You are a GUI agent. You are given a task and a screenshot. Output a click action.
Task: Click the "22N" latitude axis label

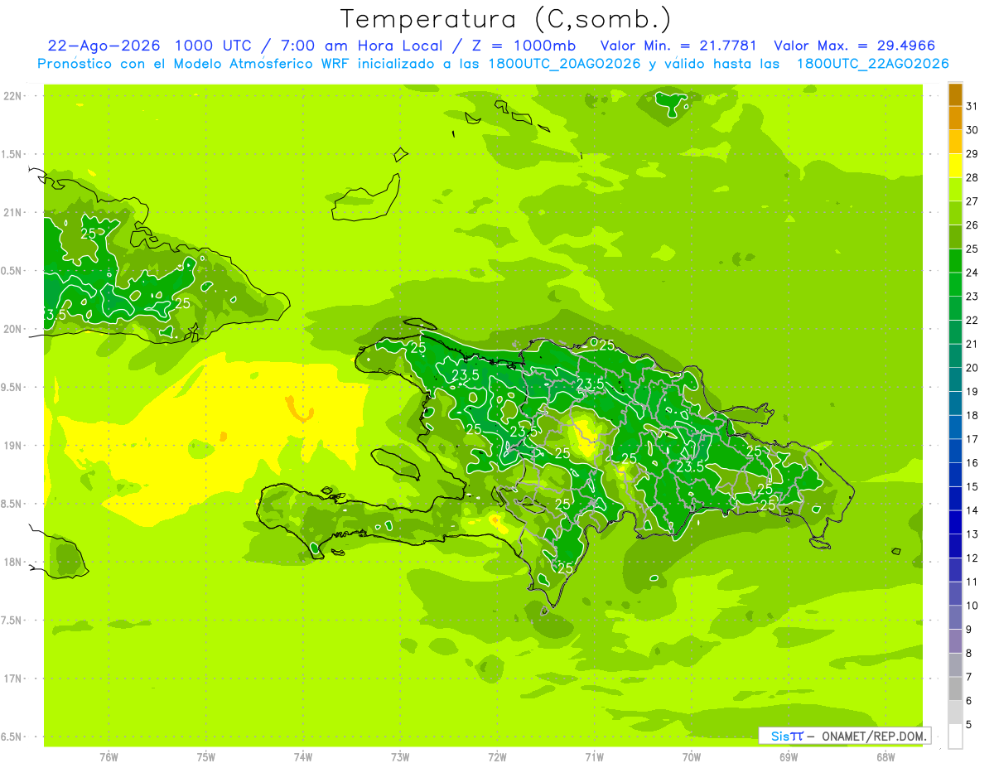tap(12, 96)
